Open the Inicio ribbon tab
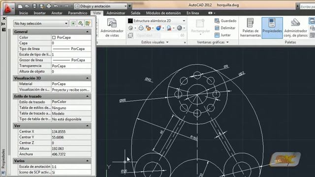The image size is (315, 177). point(24,13)
